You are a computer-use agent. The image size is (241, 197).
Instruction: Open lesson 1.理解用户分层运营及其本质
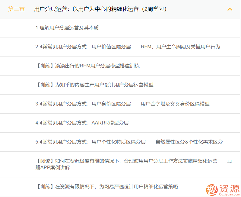coord(67,28)
